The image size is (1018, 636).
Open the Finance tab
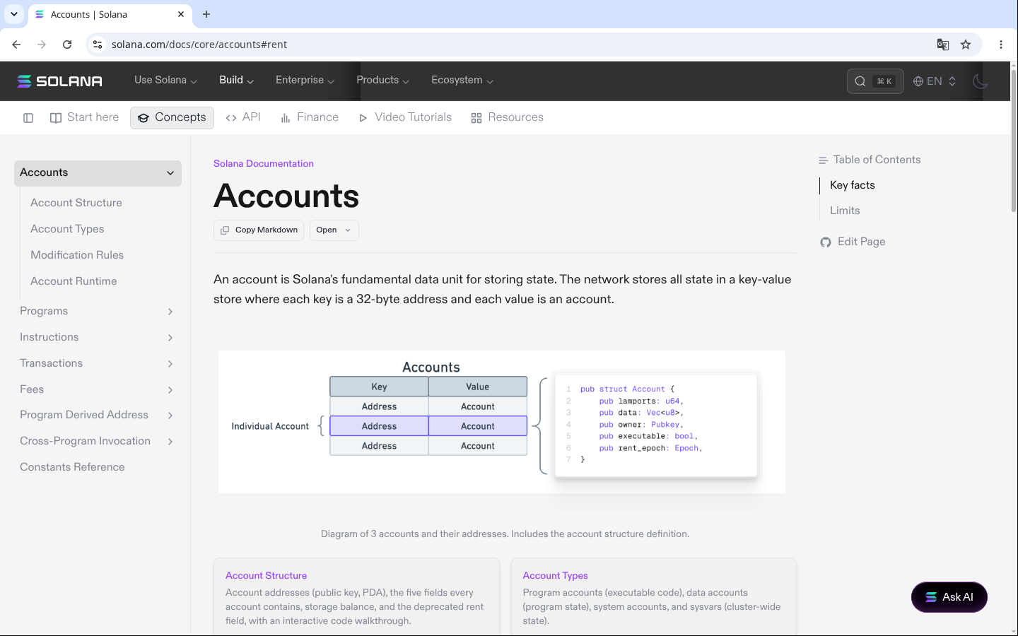pyautogui.click(x=310, y=118)
